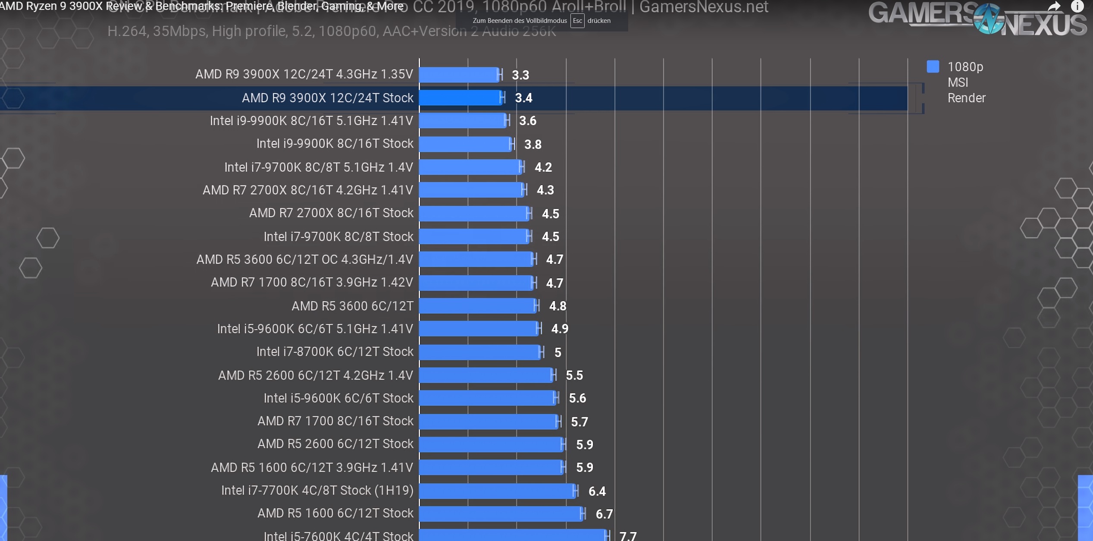
Task: Click the 3.3 value next to the R9 3900X 4.3GHz bar
Action: 520,75
